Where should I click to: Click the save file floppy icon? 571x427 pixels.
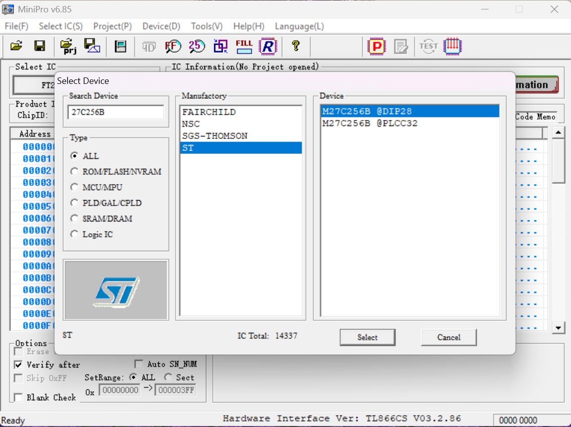tap(40, 46)
